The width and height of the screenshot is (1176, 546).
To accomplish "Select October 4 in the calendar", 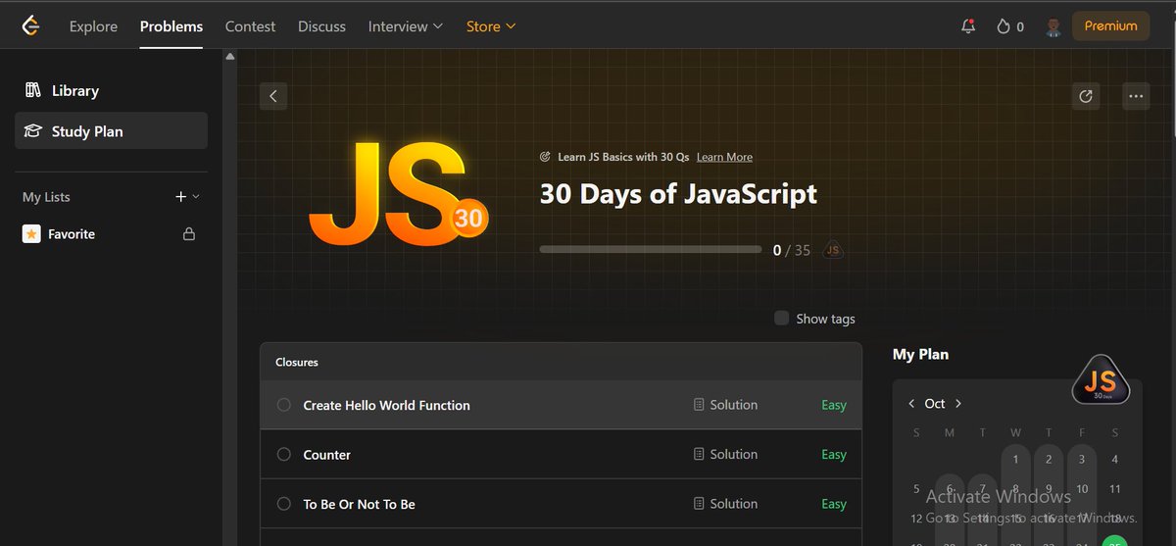I will point(1115,459).
